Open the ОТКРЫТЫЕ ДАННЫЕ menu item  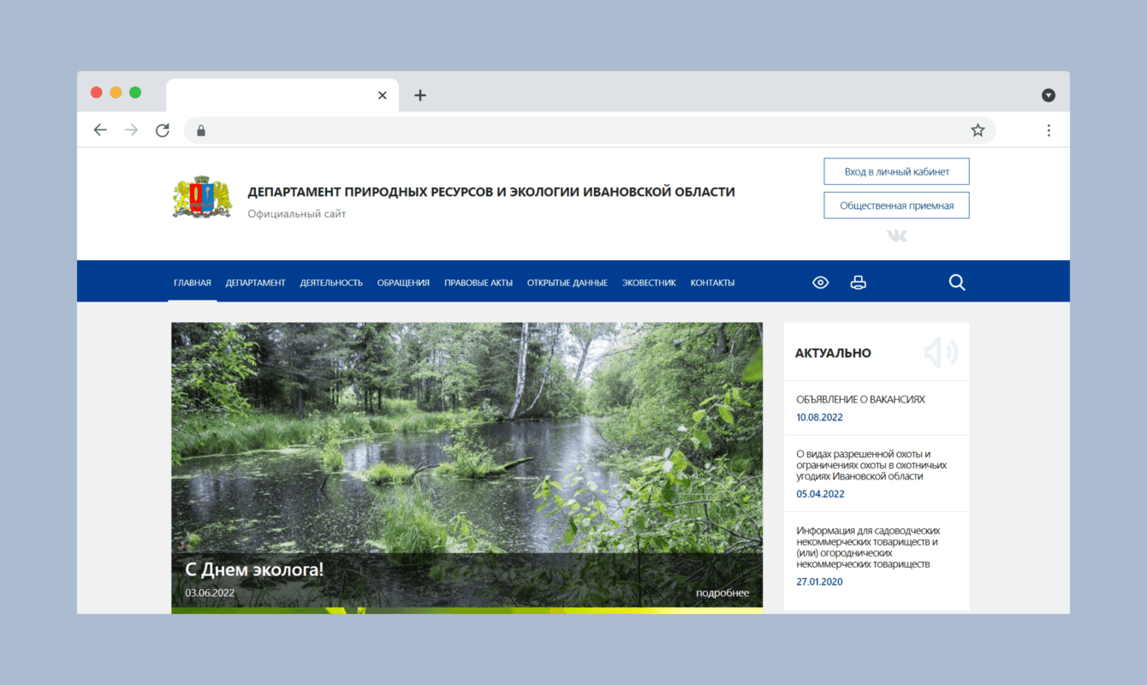tap(568, 283)
